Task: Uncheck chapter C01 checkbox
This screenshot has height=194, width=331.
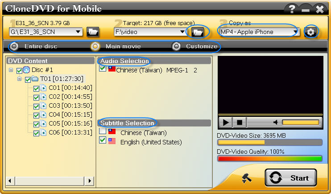Action: 36,89
